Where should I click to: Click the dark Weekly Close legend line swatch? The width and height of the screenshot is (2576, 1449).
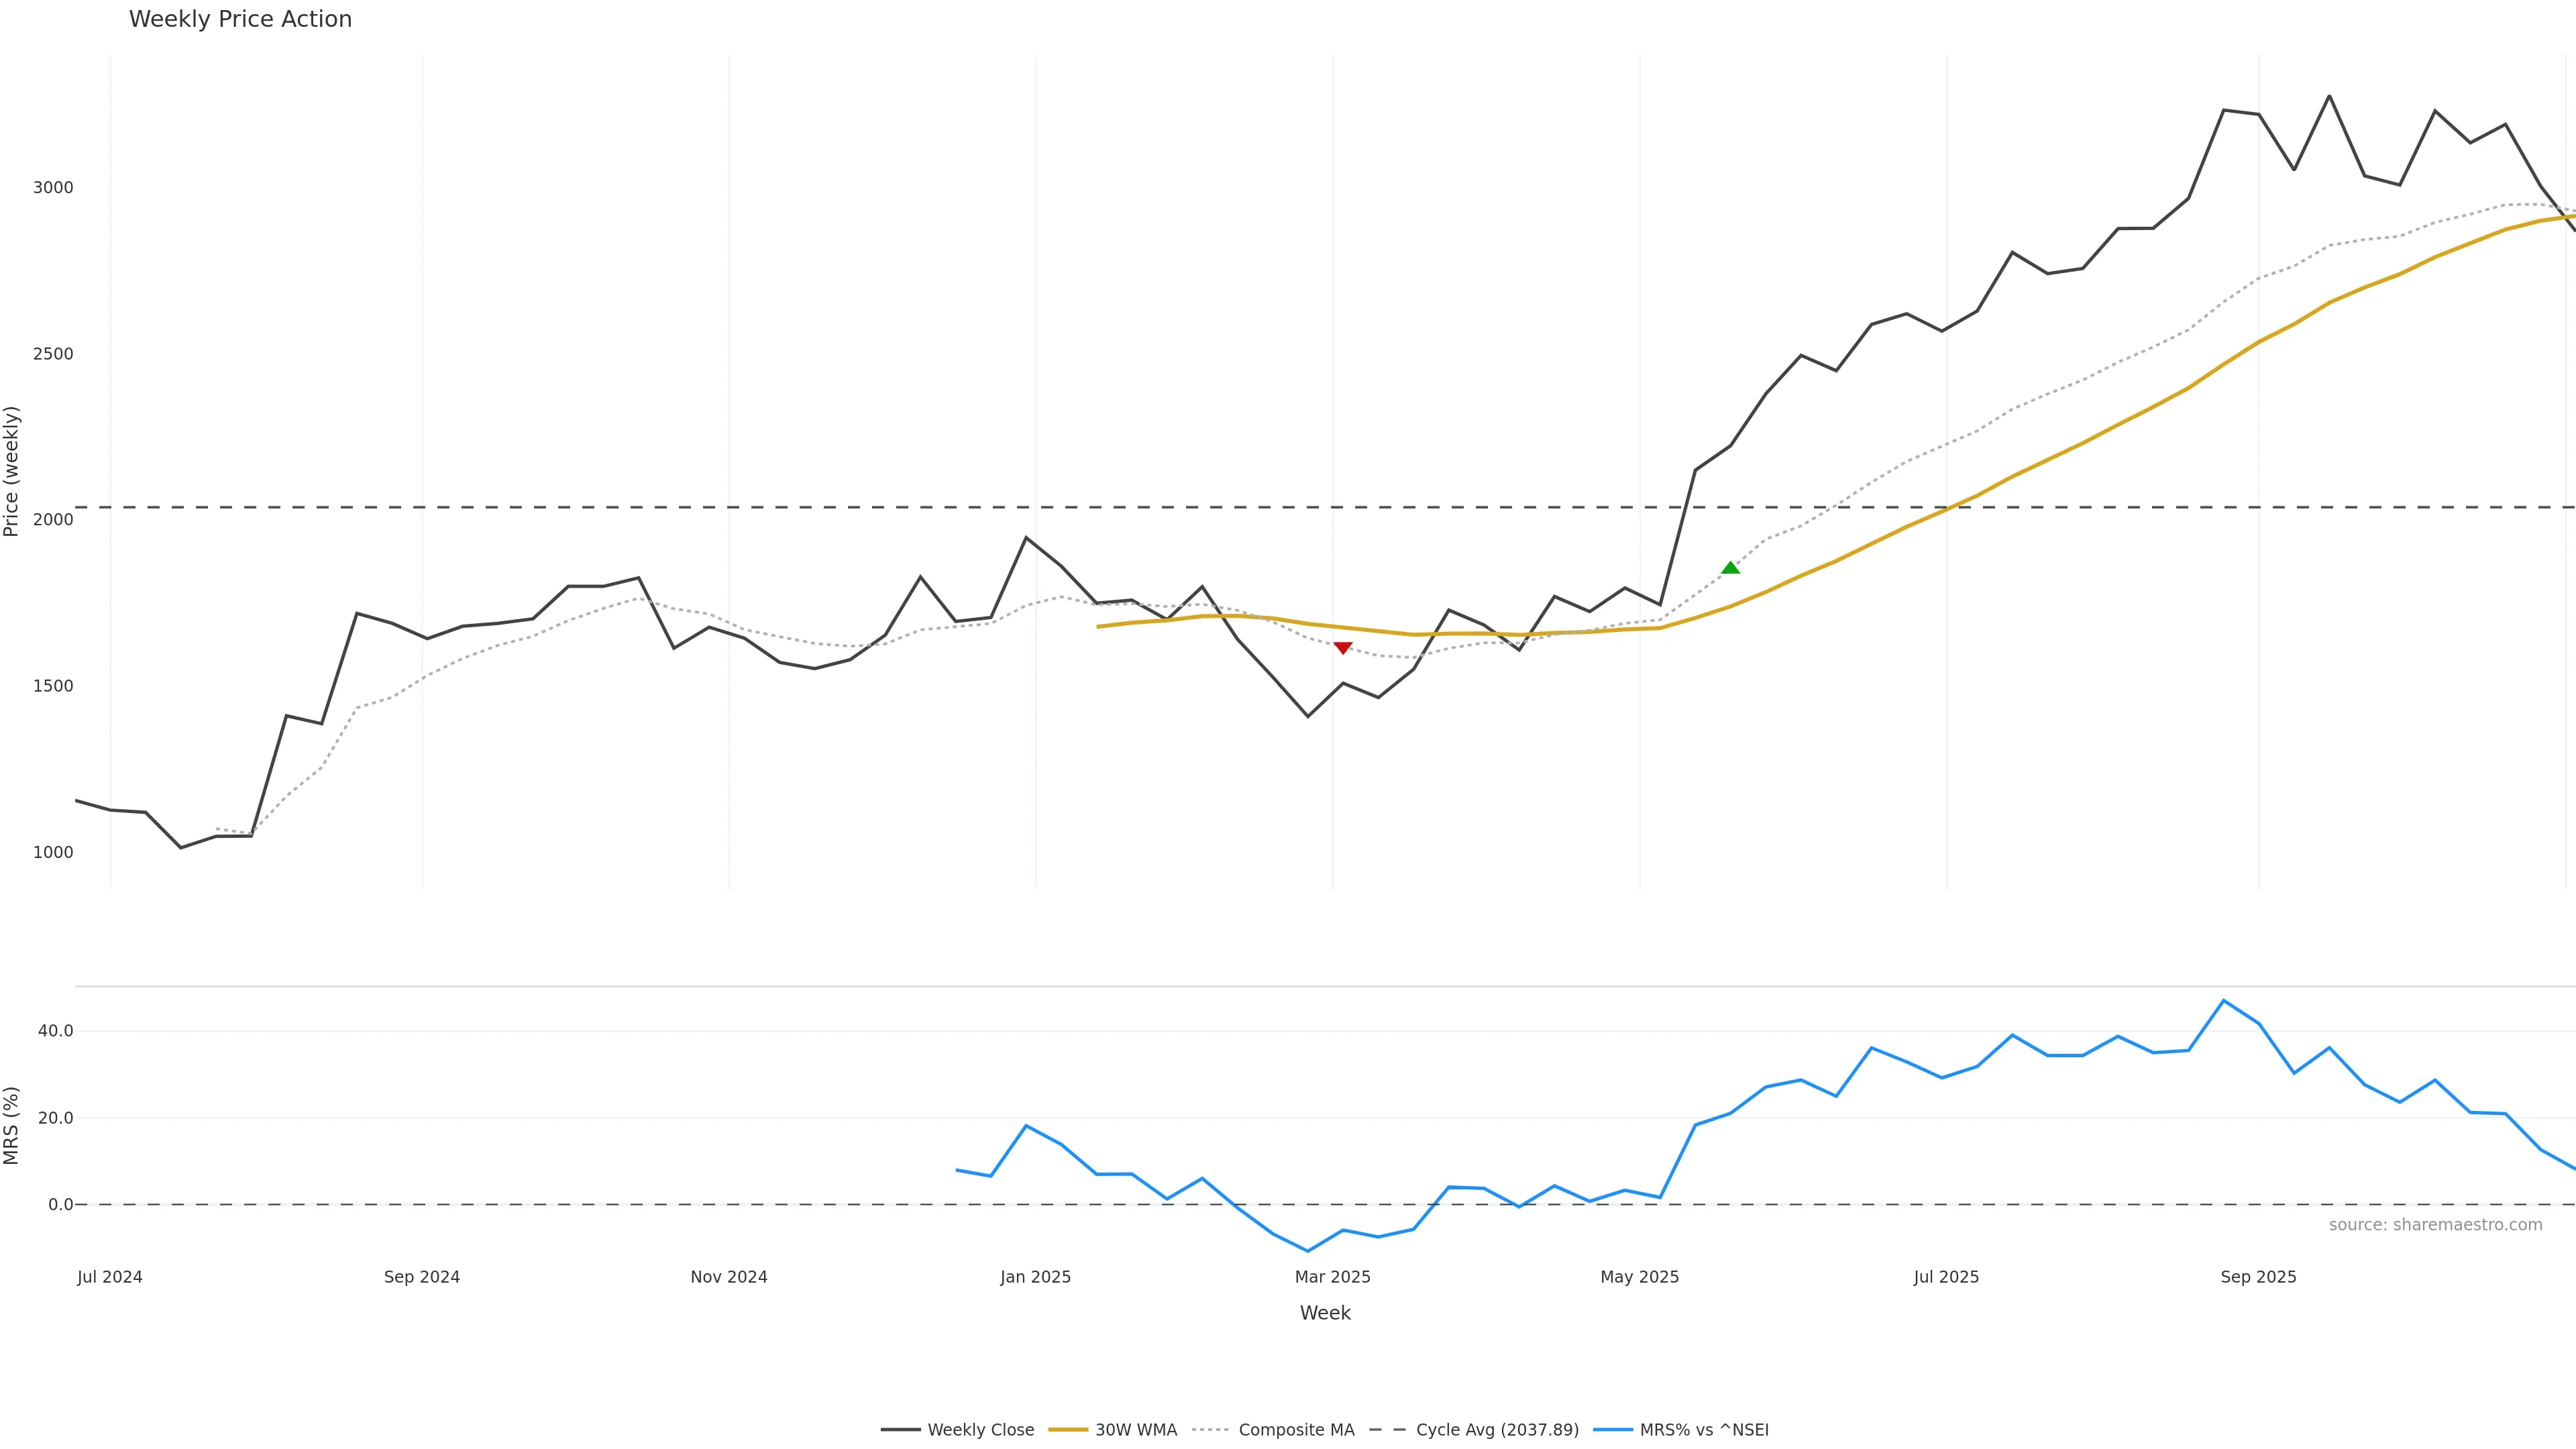(900, 1430)
